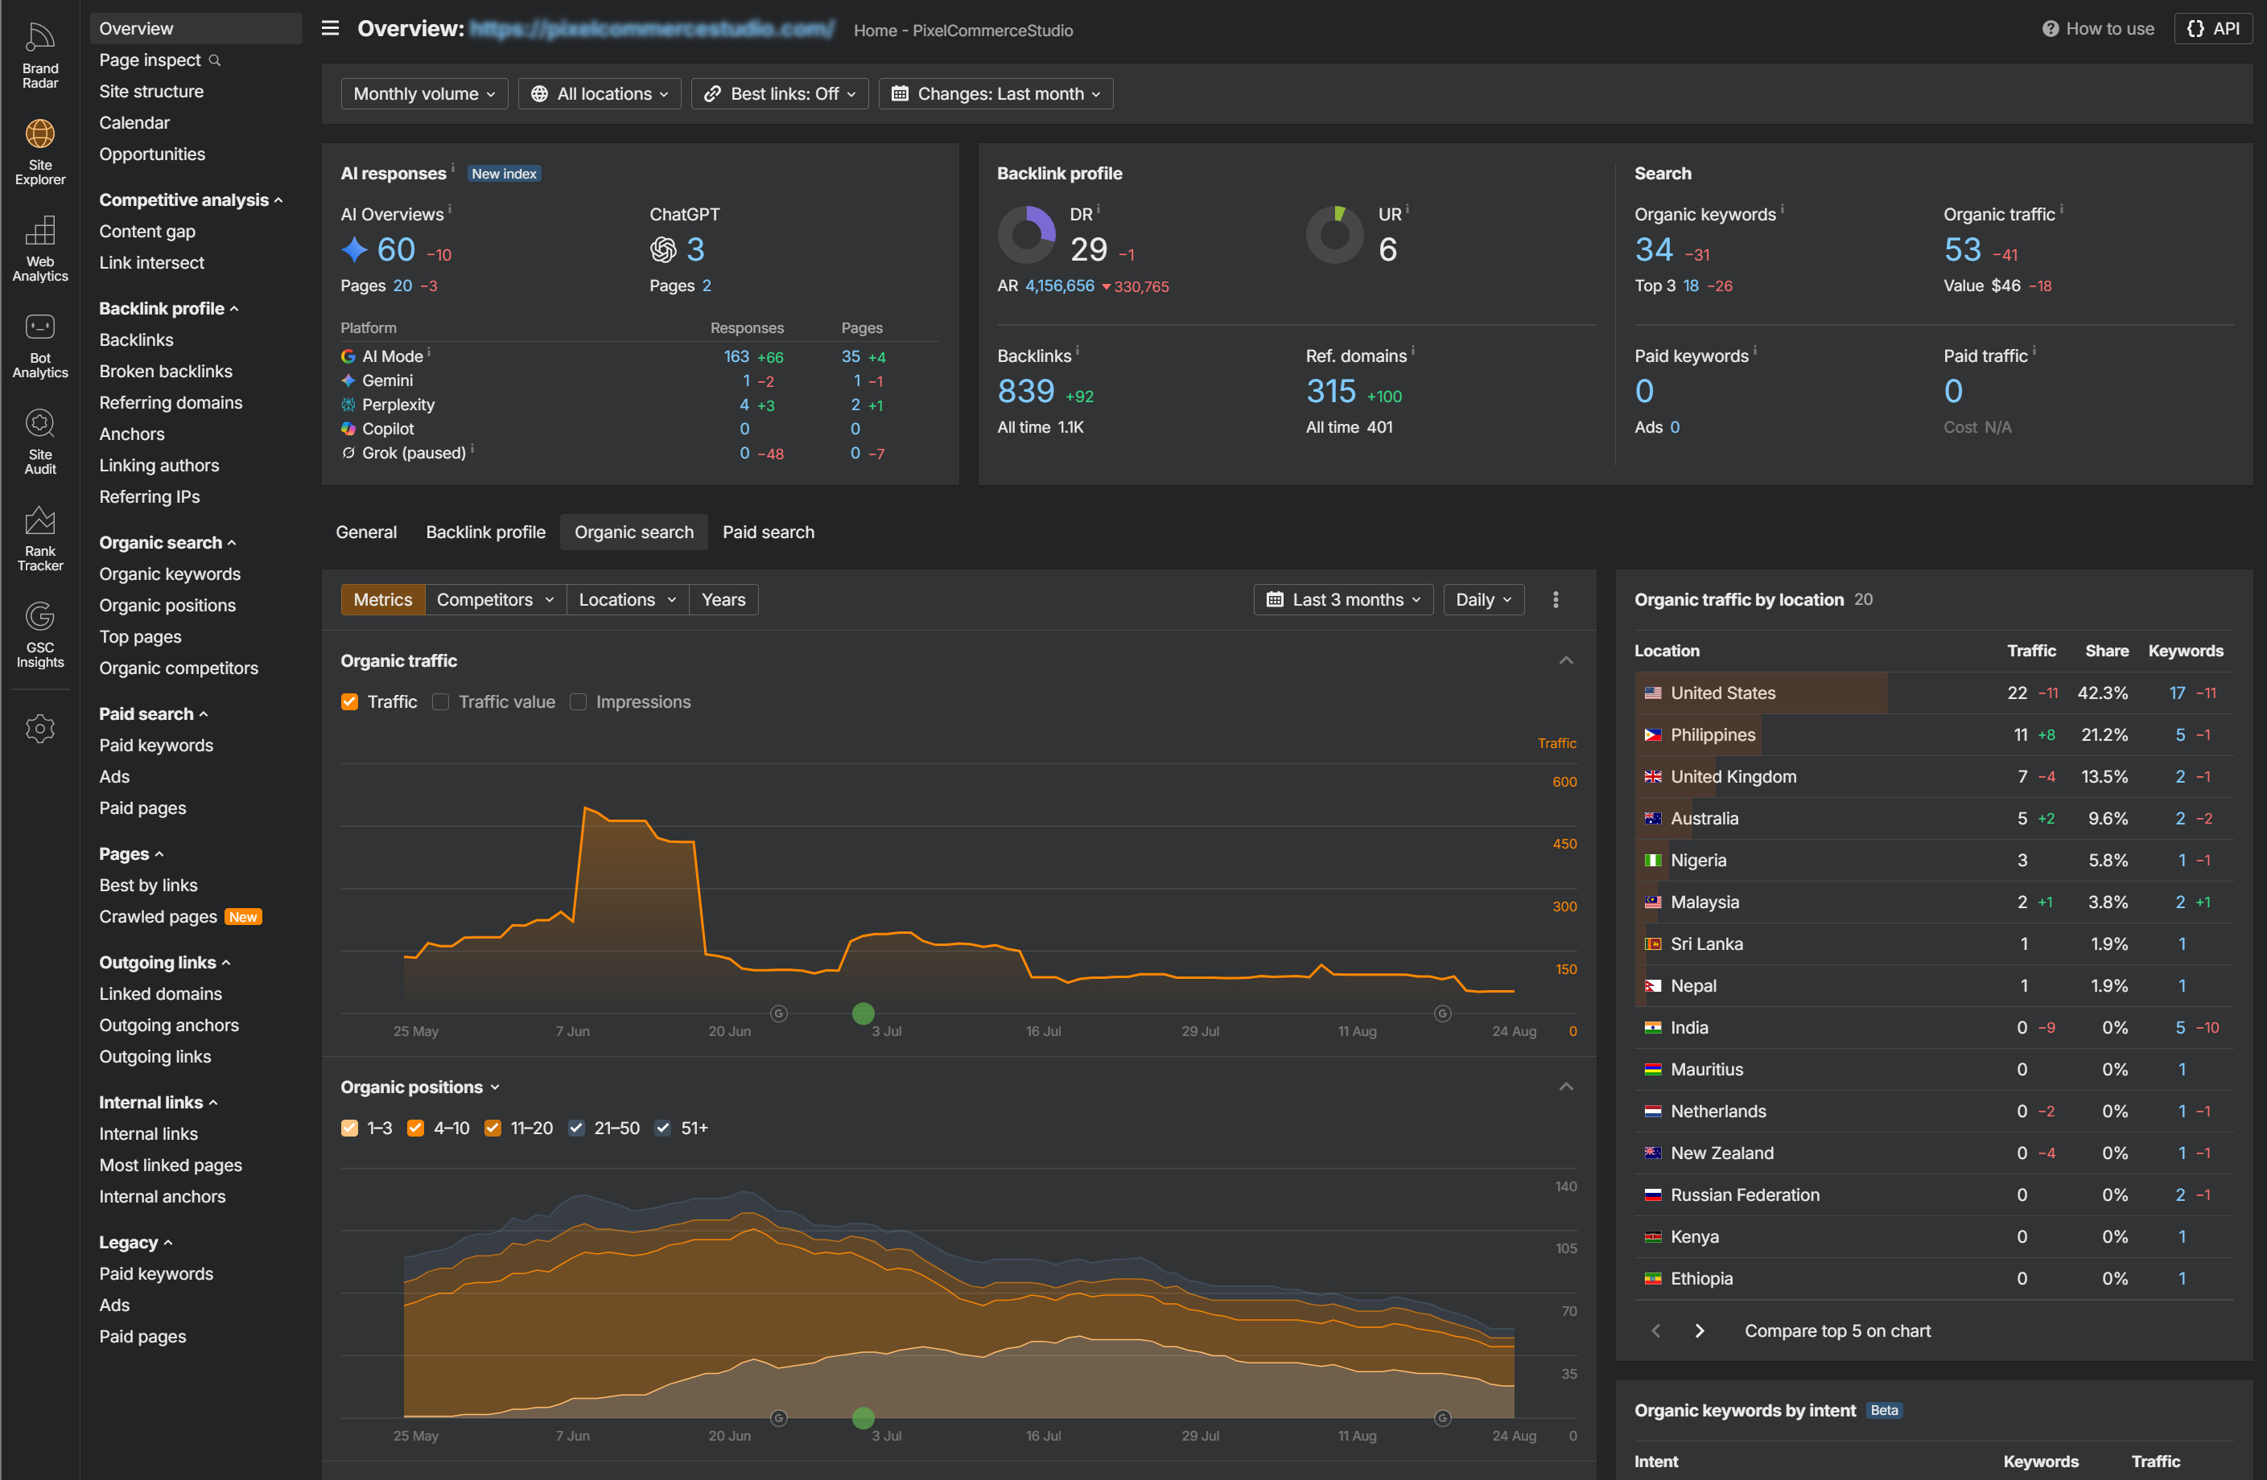Click the UR info icon
This screenshot has width=2267, height=1480.
point(1407,208)
